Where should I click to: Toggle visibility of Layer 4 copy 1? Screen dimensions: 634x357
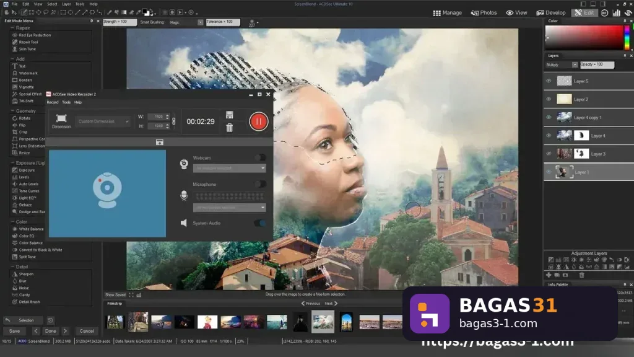tap(549, 117)
